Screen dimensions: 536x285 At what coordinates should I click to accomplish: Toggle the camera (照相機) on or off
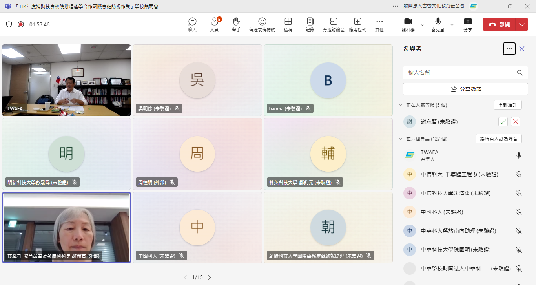click(x=408, y=24)
